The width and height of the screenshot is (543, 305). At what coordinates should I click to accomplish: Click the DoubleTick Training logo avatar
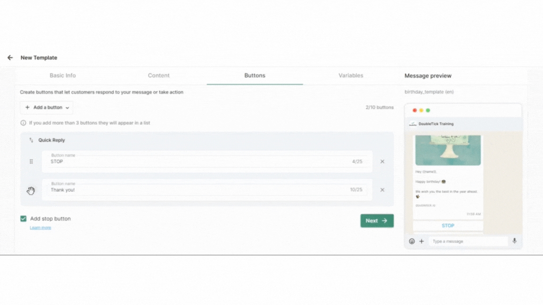(x=412, y=124)
